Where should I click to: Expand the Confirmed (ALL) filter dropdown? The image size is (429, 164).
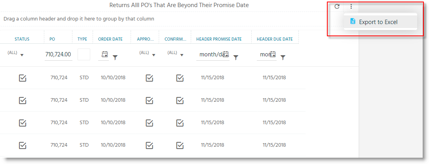[x=176, y=54]
